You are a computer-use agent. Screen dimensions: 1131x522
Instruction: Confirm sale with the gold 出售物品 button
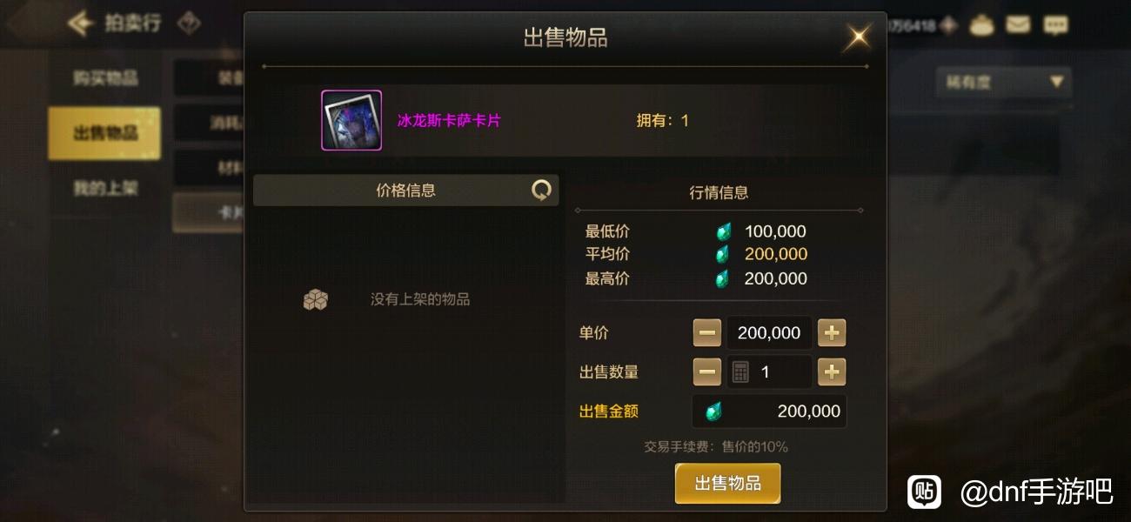coord(727,483)
